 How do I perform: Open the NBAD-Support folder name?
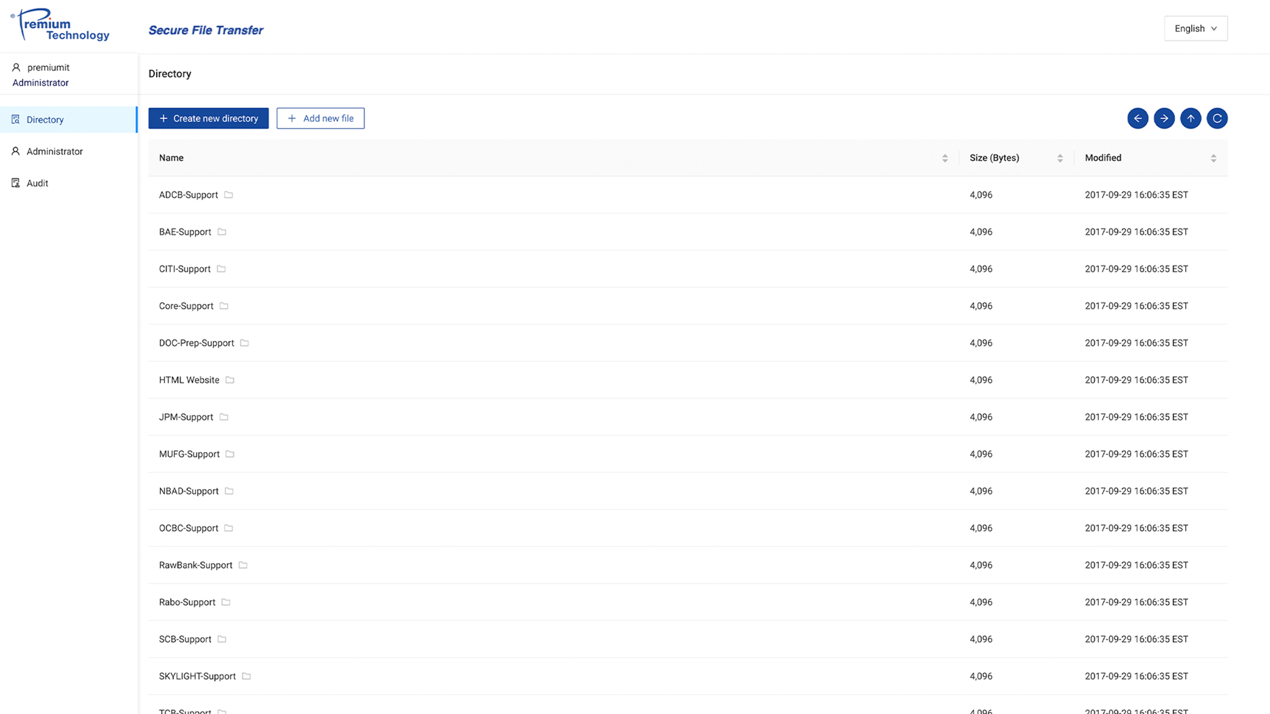(x=188, y=492)
